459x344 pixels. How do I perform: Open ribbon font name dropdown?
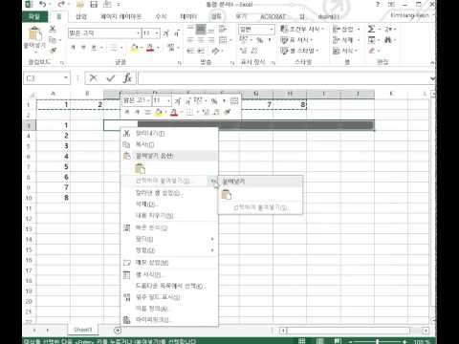point(139,33)
